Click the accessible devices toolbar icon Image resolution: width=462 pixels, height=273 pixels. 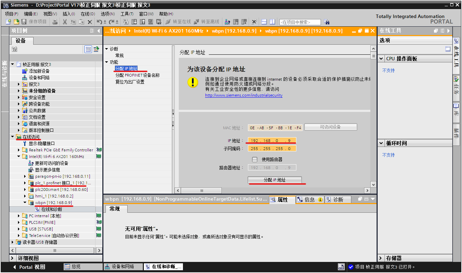click(x=227, y=22)
